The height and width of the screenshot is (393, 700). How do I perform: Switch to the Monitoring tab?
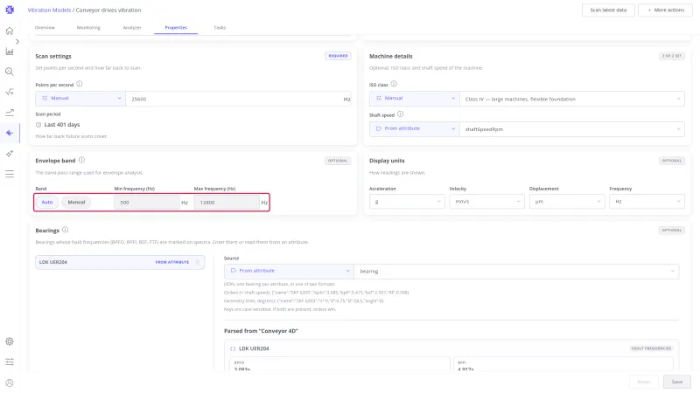[x=88, y=28]
